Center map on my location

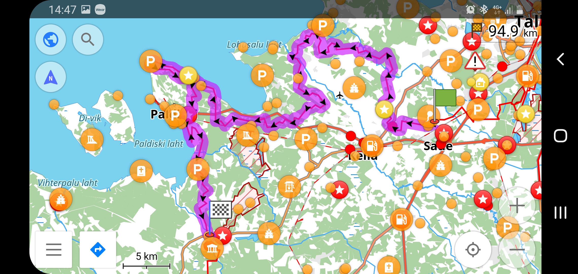(x=473, y=250)
